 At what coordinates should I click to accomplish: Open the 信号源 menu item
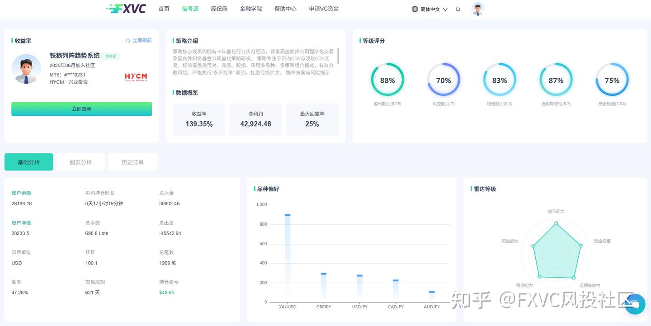pos(190,9)
